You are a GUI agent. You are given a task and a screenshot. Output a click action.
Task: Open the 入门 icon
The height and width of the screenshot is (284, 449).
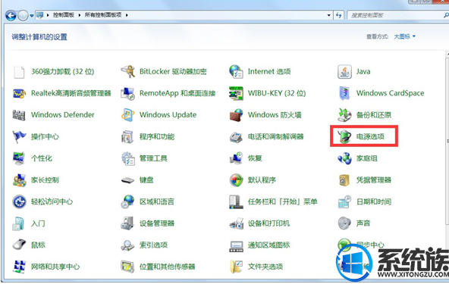[19, 223]
